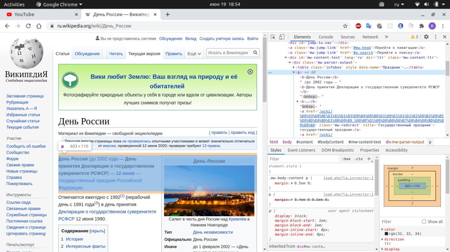The width and height of the screenshot is (450, 252).
Task: Open the DOM Breakpoints tab
Action: tap(337, 150)
